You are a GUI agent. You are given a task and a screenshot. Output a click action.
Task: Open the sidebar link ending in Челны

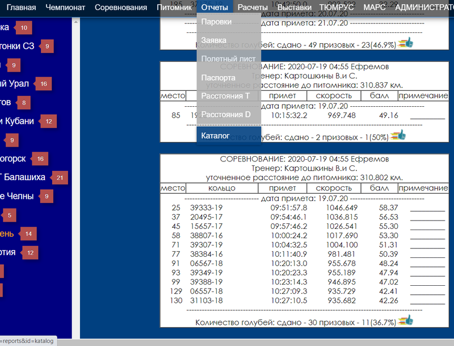point(17,196)
